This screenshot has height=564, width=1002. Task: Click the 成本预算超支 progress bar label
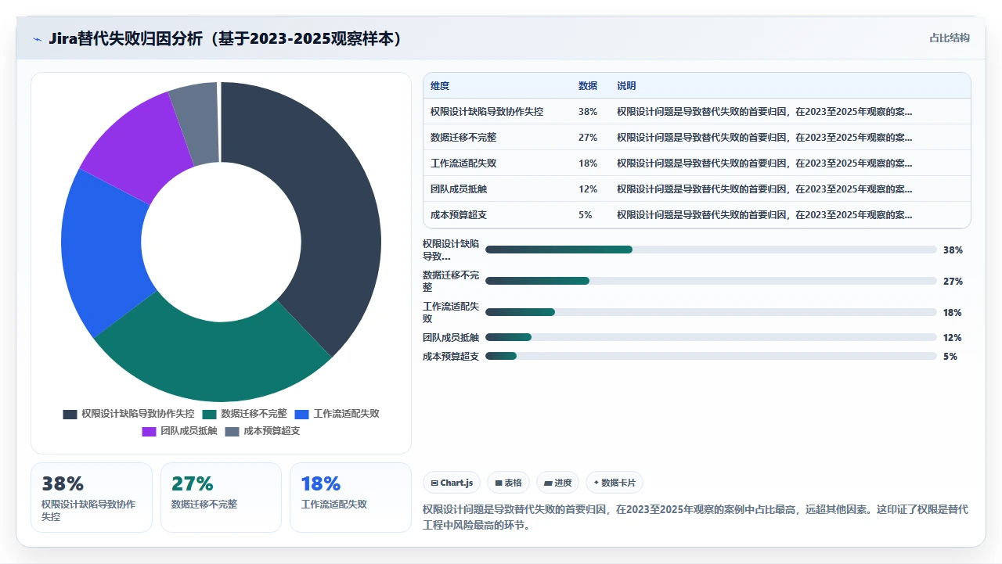click(x=451, y=356)
